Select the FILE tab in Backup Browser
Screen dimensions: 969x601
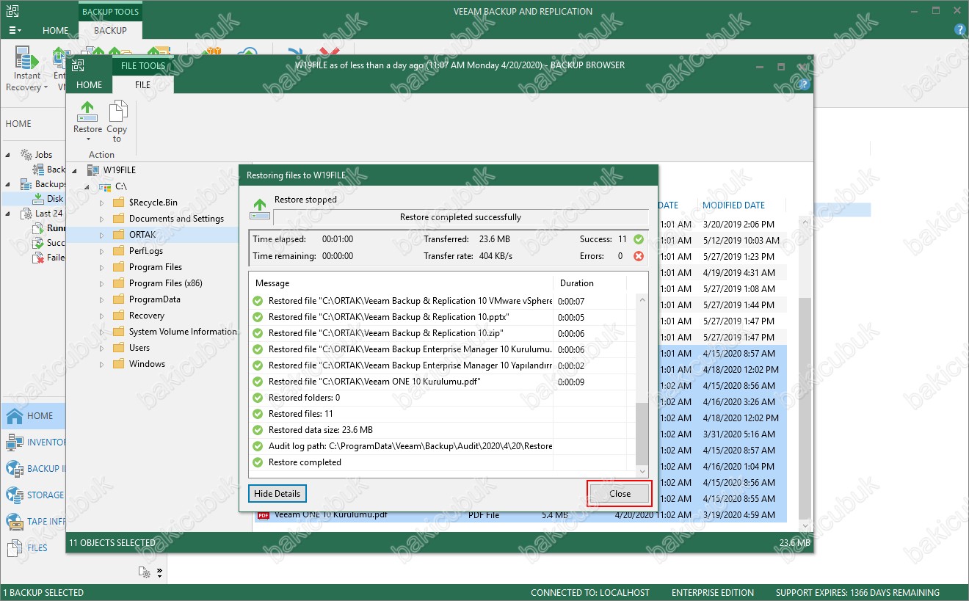click(x=142, y=84)
